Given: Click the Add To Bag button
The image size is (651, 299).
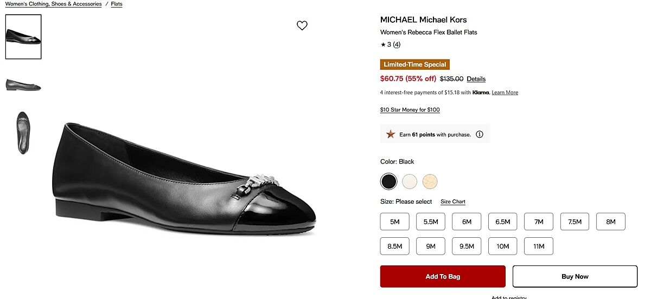Looking at the screenshot, I should click(443, 276).
